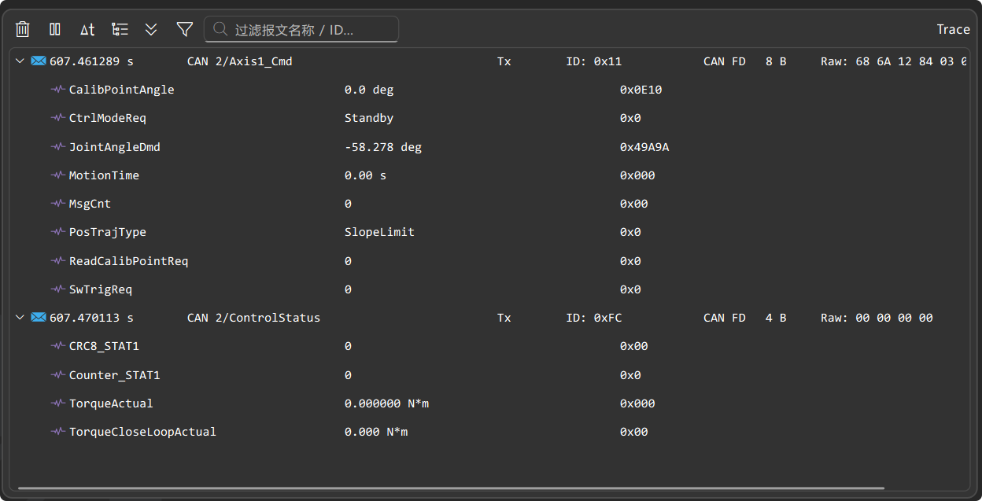Select the CRC8_STAT1 signal name

click(x=104, y=346)
